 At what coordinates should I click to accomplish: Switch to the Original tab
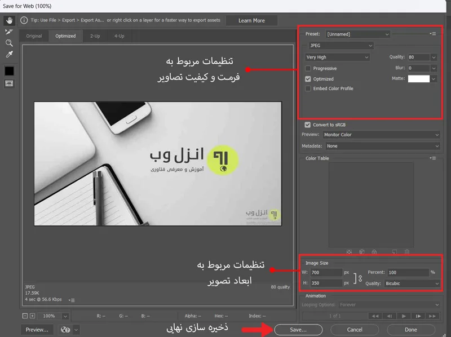pos(34,36)
